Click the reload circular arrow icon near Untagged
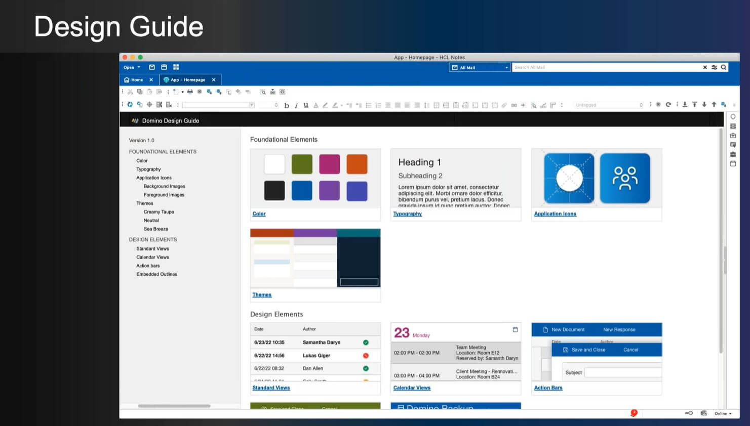Viewport: 750px width, 426px height. (x=668, y=105)
